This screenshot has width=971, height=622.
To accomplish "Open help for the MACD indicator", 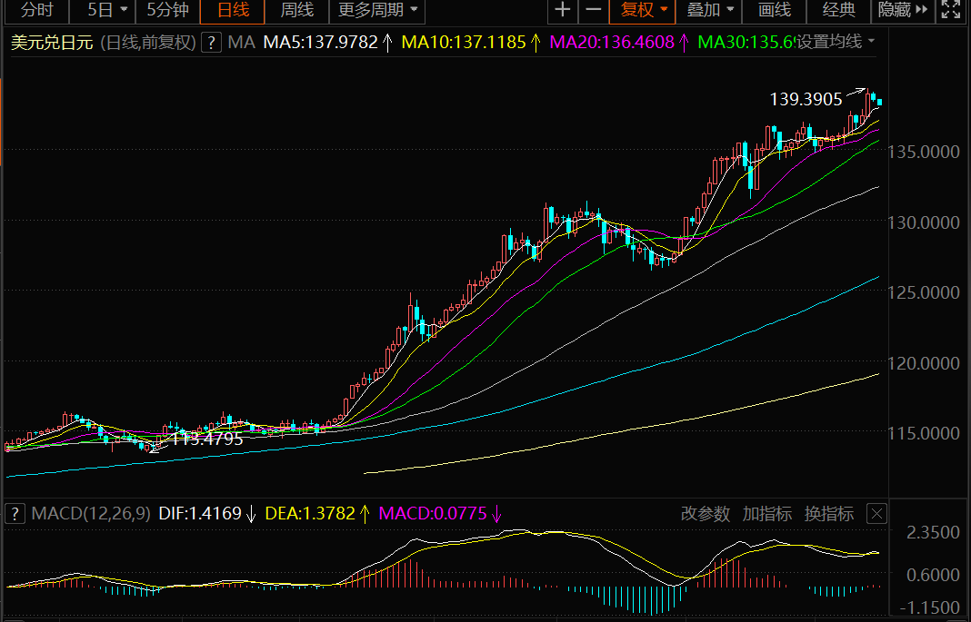I will [x=15, y=514].
